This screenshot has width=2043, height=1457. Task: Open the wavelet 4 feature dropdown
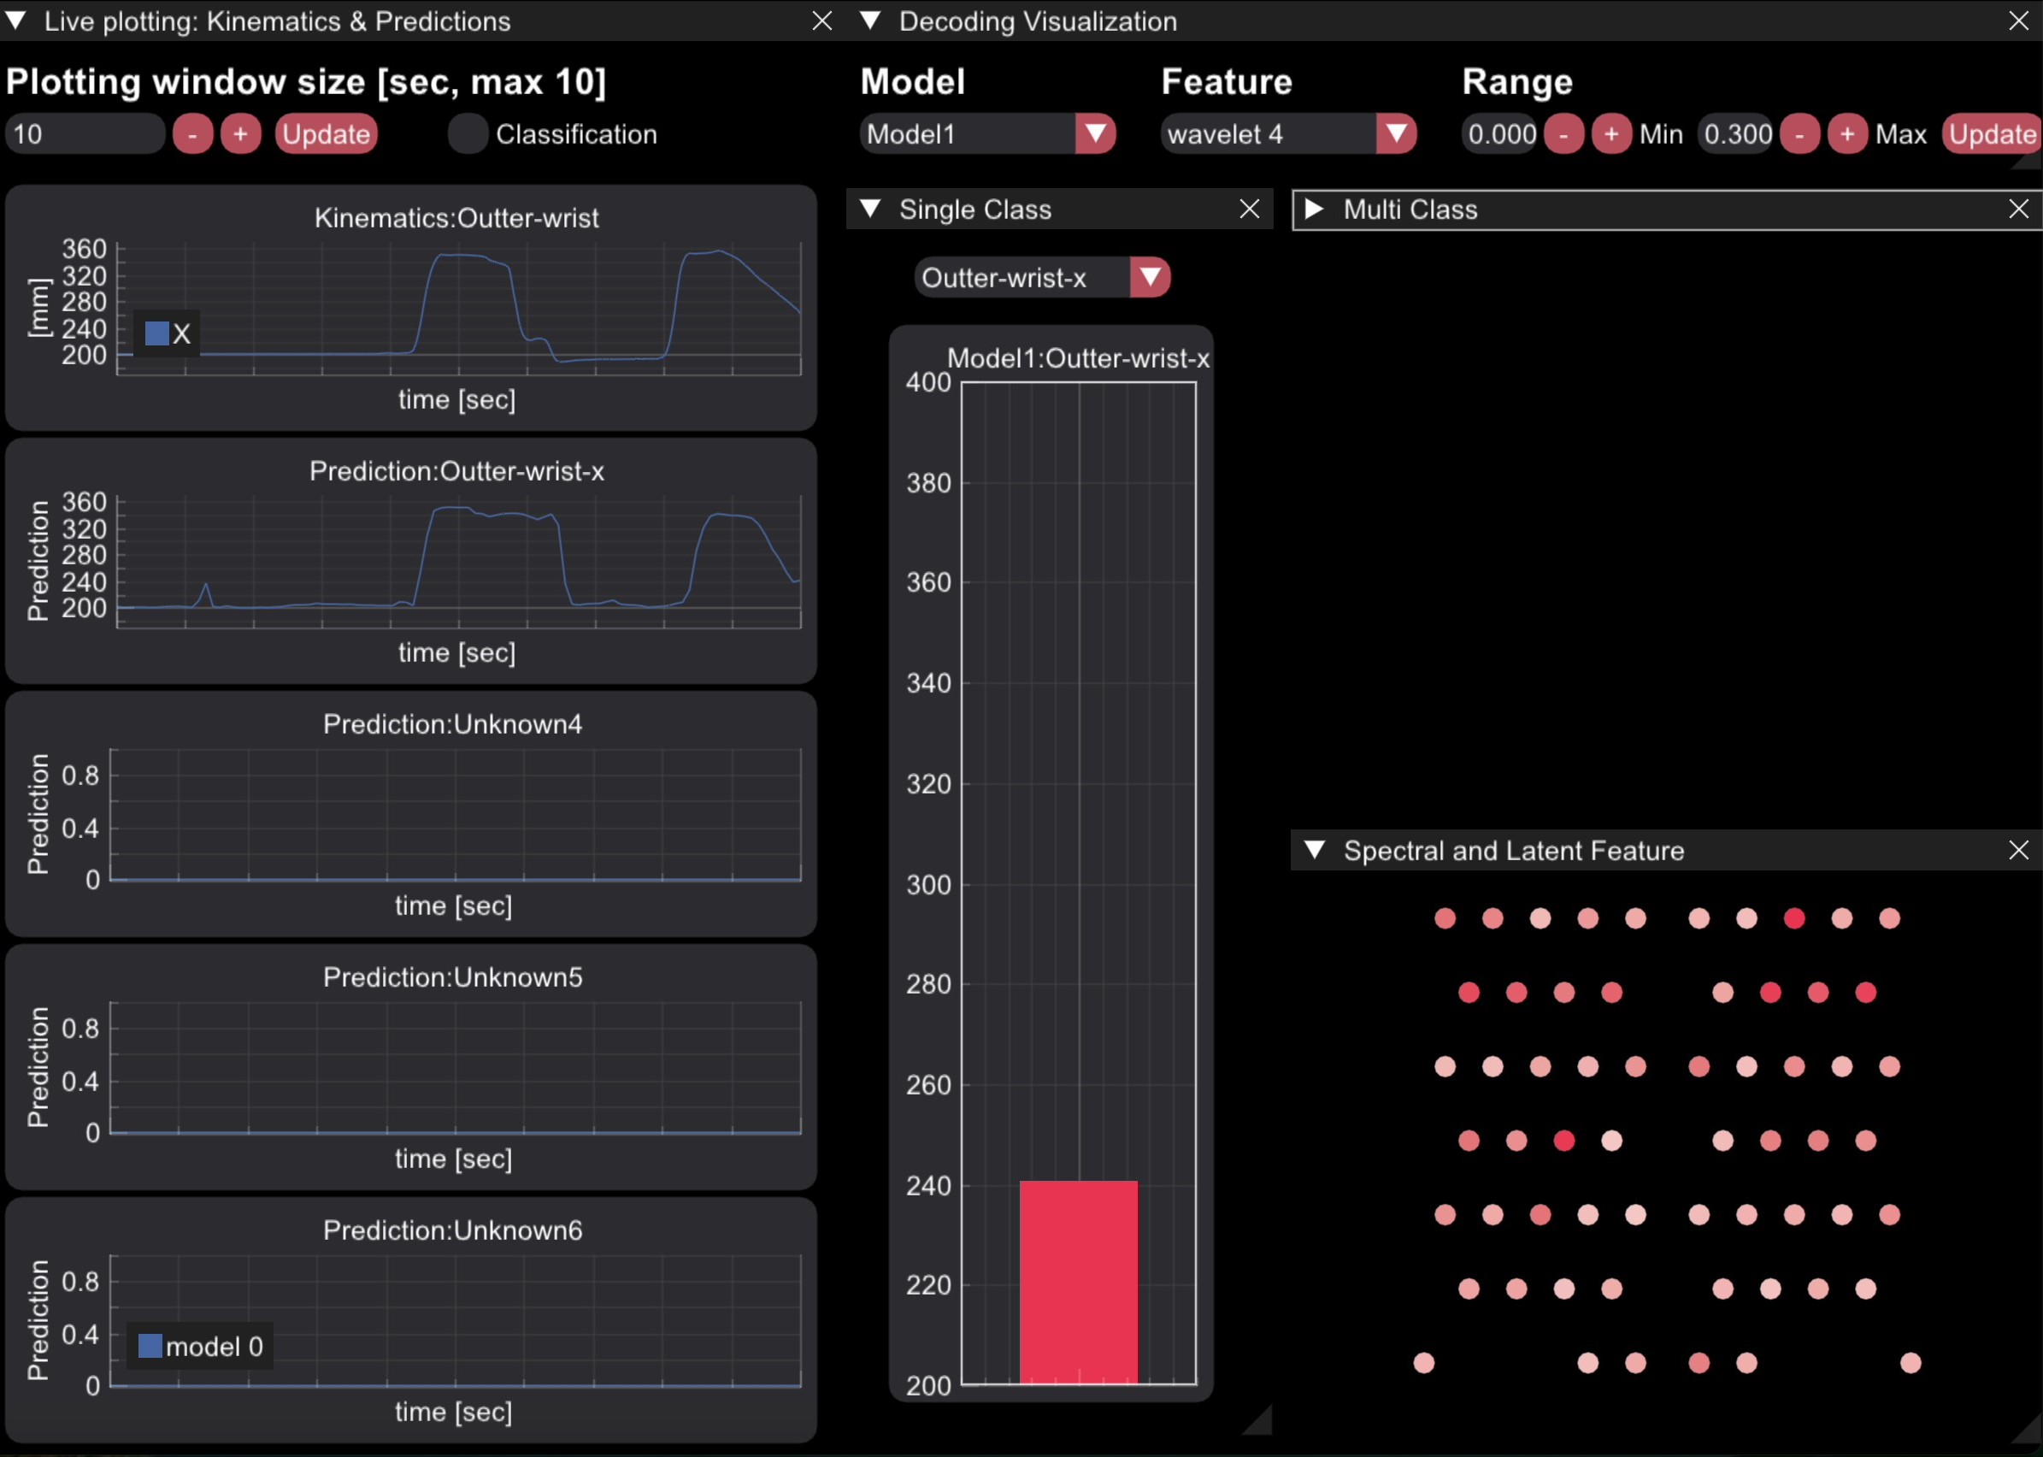(x=1396, y=134)
